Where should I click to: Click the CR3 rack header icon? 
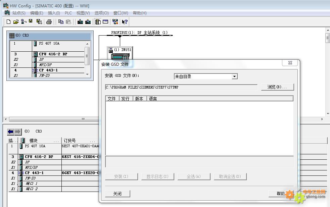tap(12, 35)
